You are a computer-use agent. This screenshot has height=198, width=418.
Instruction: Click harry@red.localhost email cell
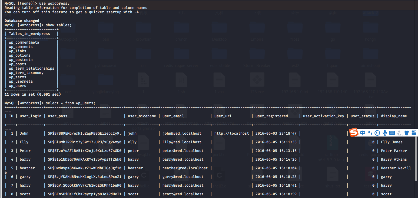pos(183,185)
